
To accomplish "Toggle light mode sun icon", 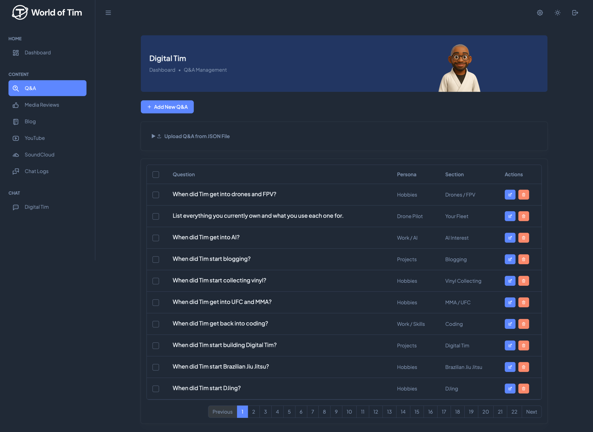I will (x=557, y=13).
